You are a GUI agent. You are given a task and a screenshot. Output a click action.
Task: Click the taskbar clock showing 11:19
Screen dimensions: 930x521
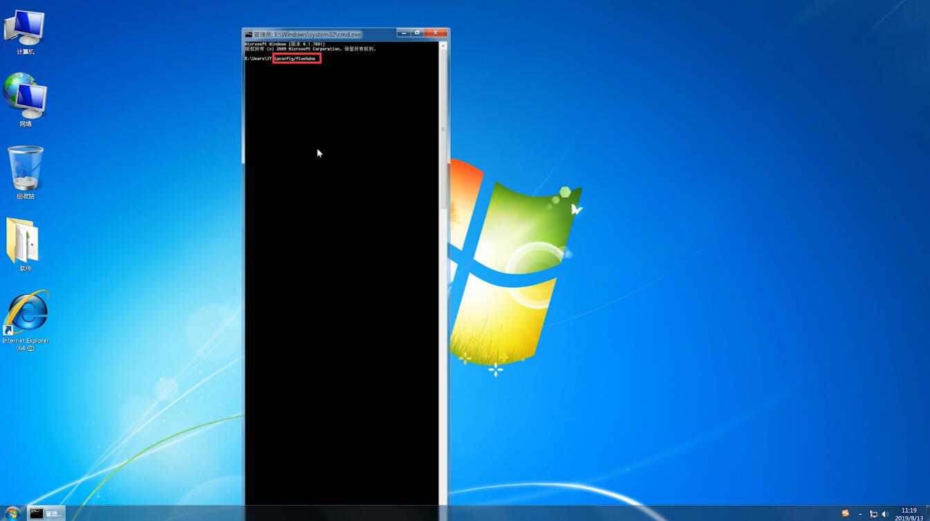909,514
